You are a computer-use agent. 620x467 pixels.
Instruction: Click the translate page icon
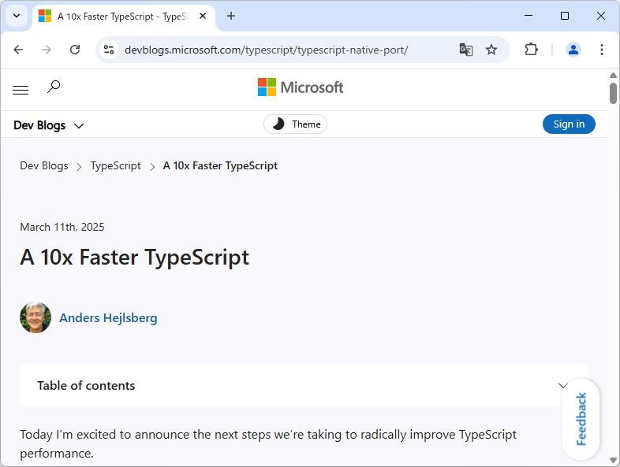[x=466, y=50]
